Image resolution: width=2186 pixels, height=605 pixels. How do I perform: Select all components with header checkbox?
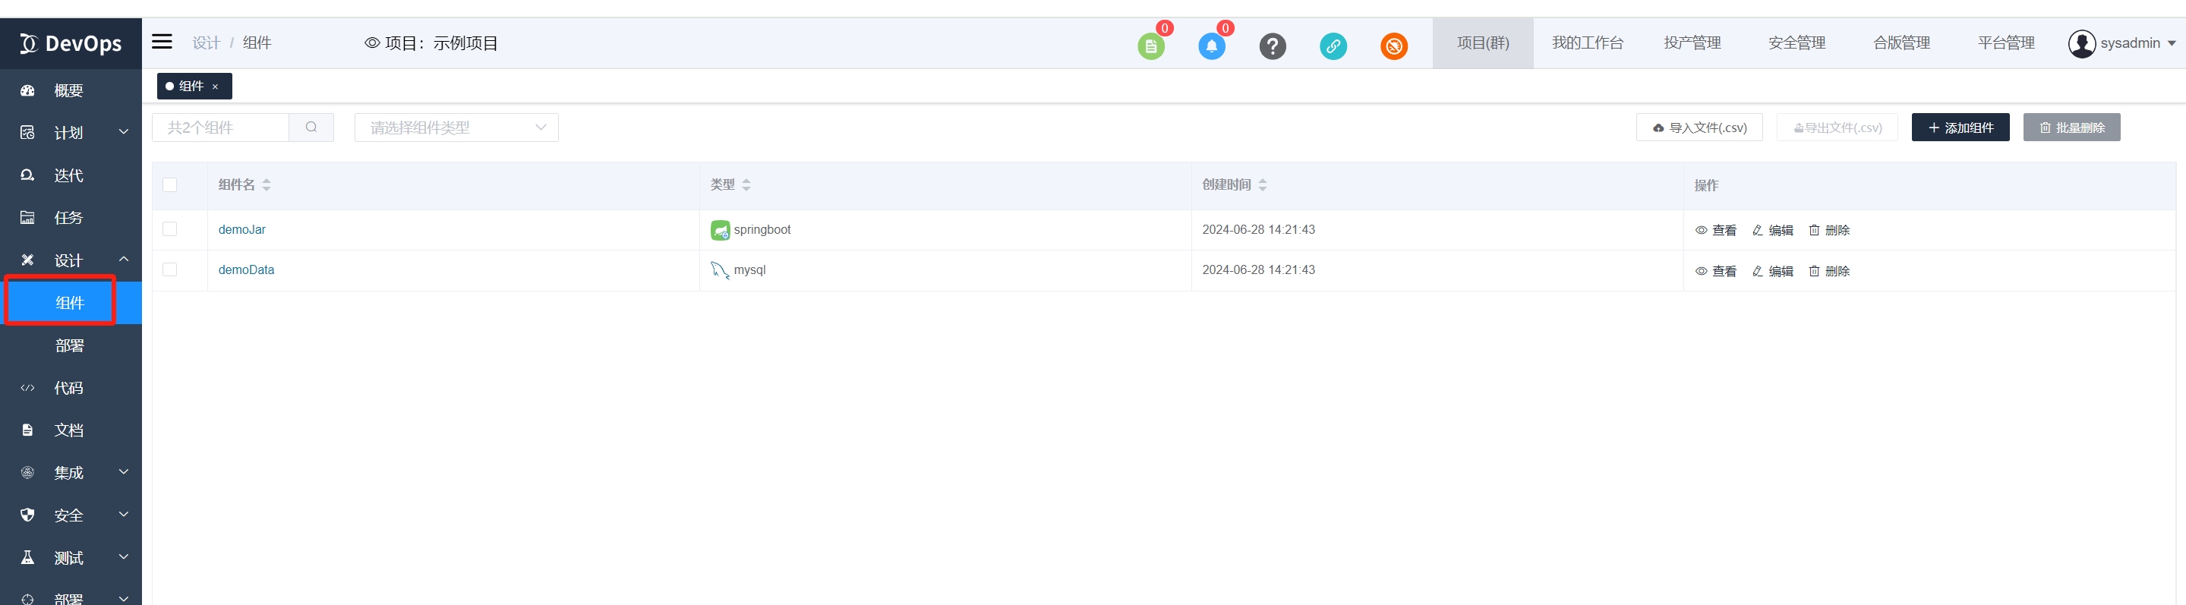point(170,185)
